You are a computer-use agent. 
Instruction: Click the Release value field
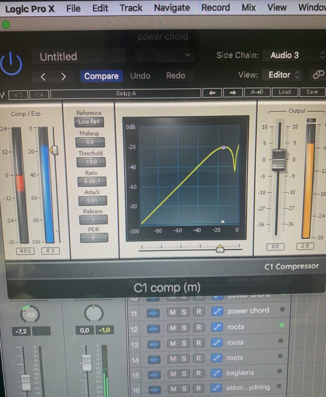click(x=93, y=219)
